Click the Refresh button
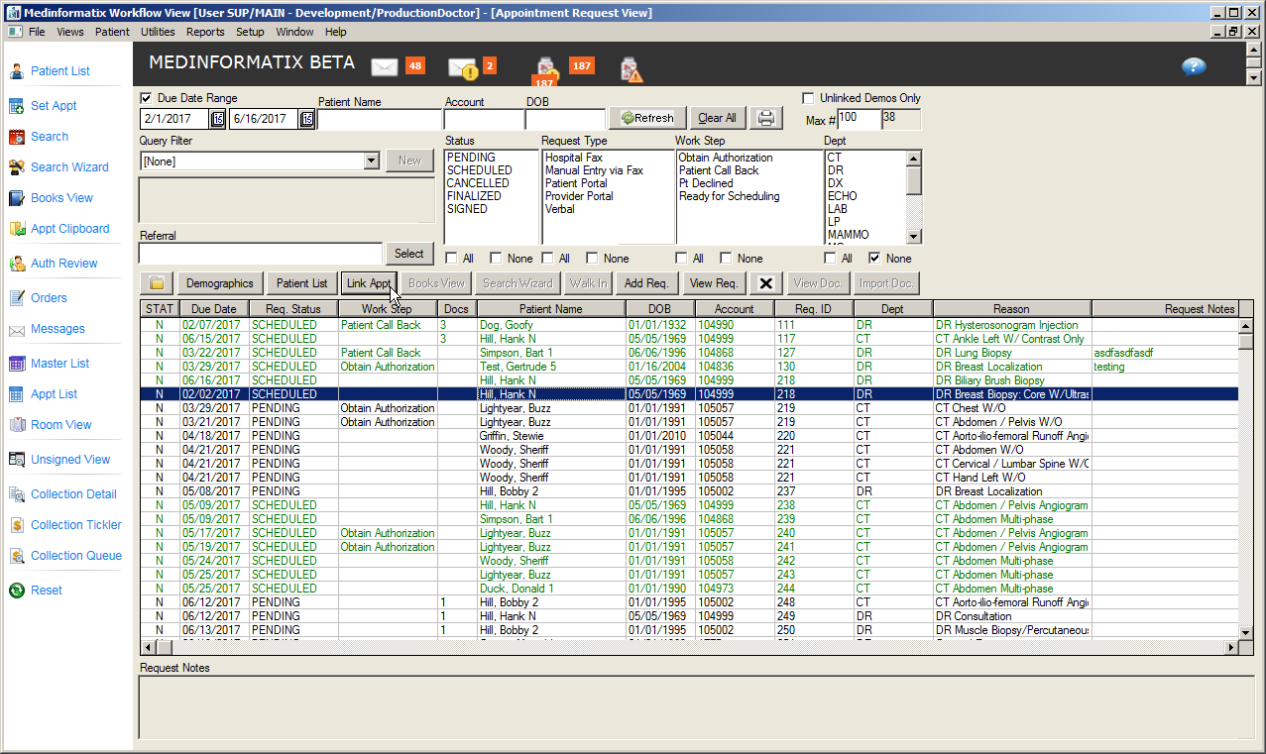Viewport: 1266px width, 754px height. coord(647,118)
